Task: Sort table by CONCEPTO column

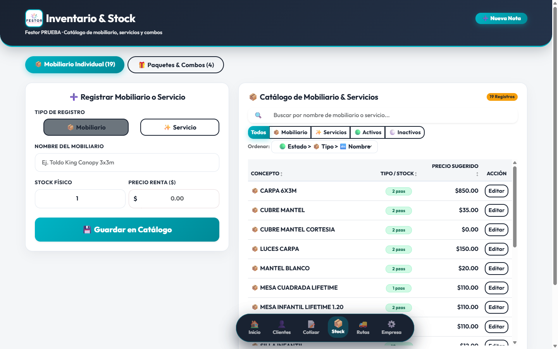Action: pos(267,173)
